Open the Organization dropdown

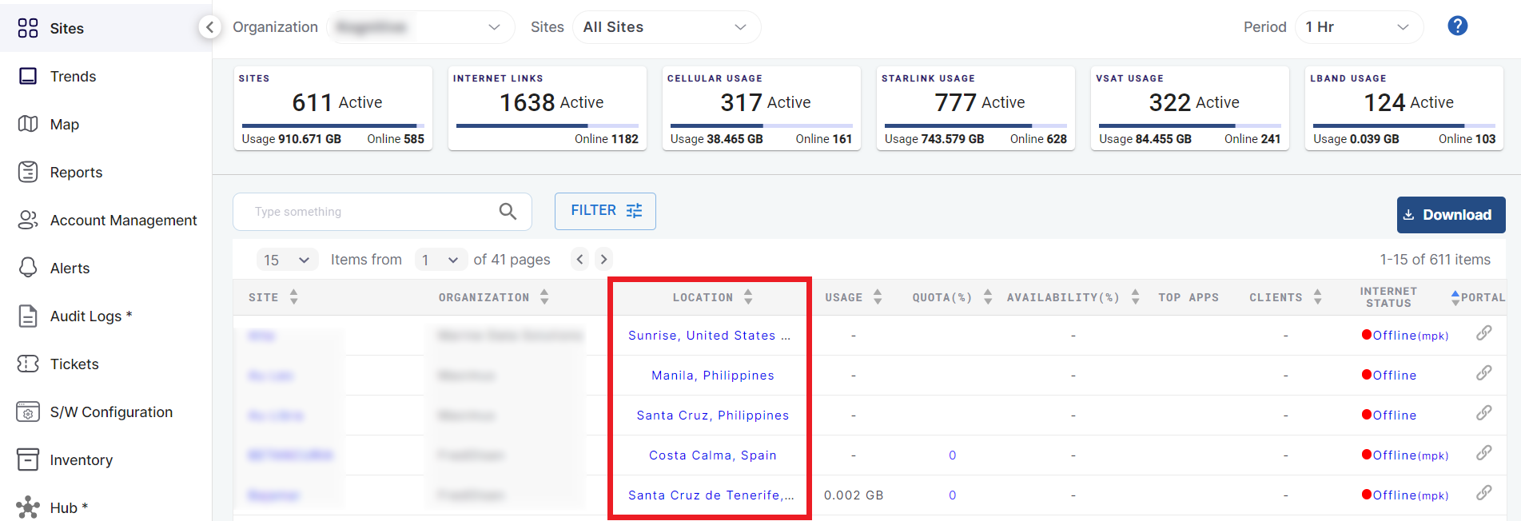coord(420,27)
